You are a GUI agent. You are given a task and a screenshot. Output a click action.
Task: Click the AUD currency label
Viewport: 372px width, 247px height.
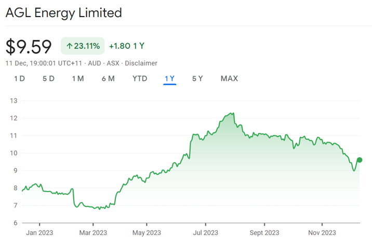point(95,63)
